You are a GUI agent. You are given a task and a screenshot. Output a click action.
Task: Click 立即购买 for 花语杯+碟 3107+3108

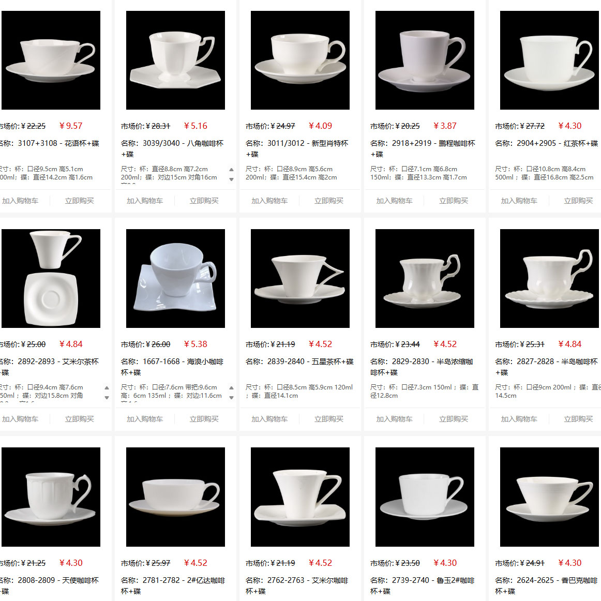pos(79,201)
